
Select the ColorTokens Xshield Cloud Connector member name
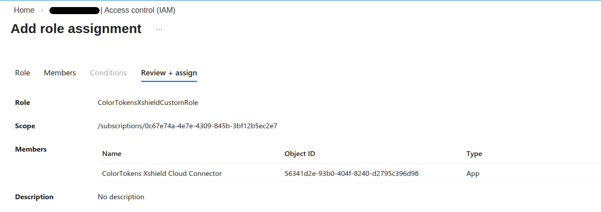pyautogui.click(x=162, y=173)
